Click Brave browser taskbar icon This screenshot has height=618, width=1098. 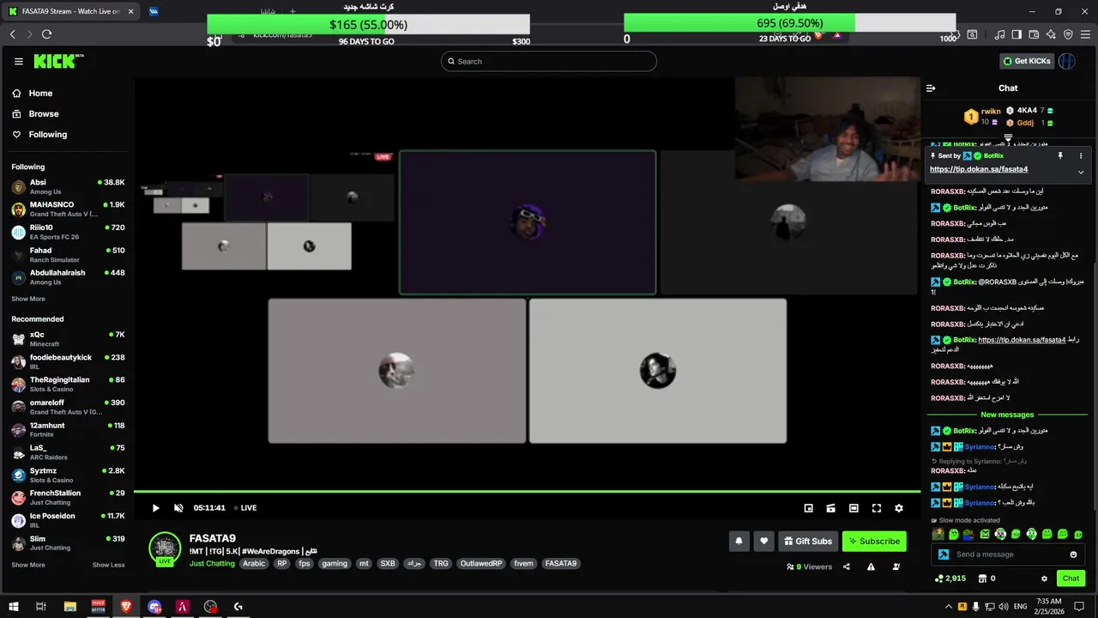(126, 606)
